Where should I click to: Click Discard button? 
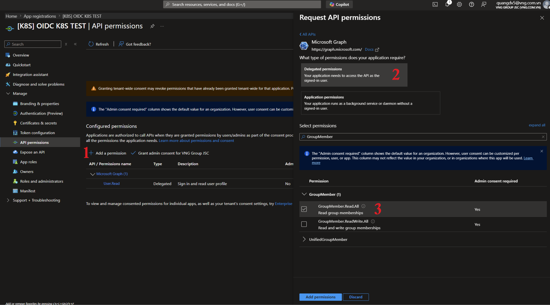click(356, 297)
